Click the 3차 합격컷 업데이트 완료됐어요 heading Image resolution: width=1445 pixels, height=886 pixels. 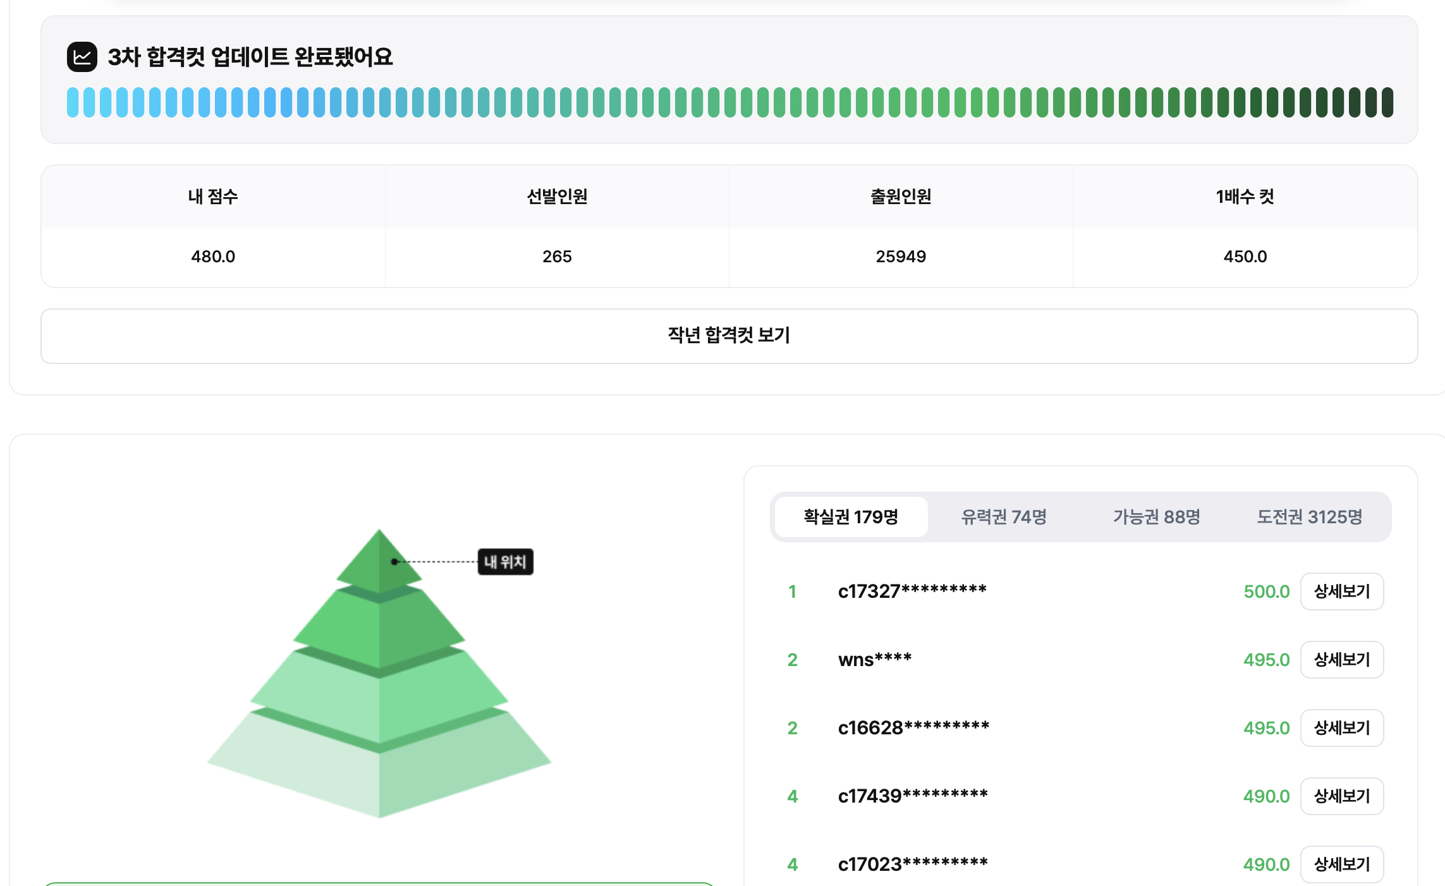pos(250,57)
